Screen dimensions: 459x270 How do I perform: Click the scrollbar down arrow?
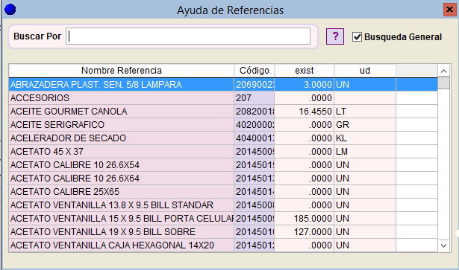coord(443,245)
